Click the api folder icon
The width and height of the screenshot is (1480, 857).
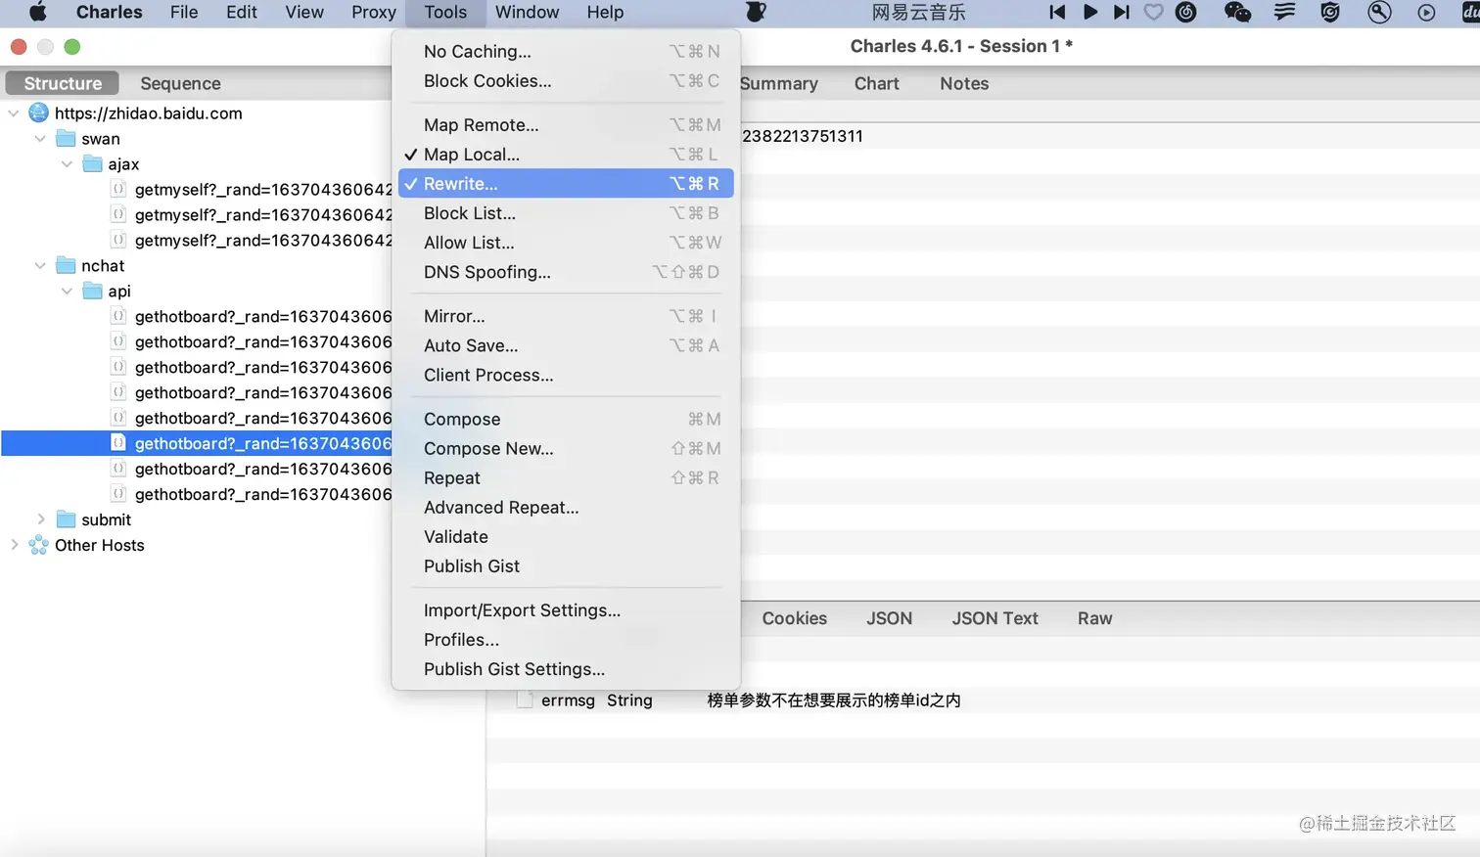92,291
